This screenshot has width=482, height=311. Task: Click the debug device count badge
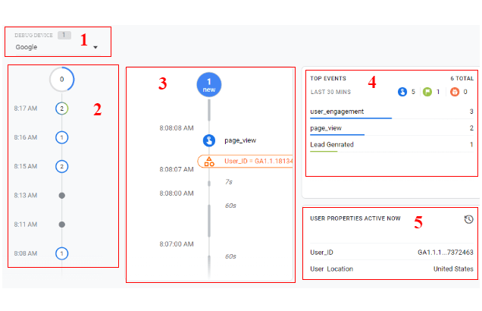[x=64, y=35]
